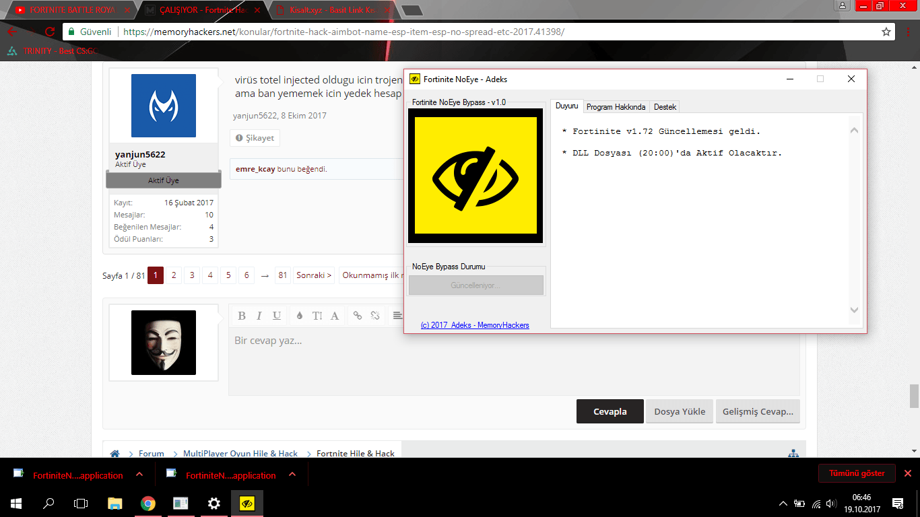The width and height of the screenshot is (920, 517).
Task: Remove link with the unlink icon
Action: click(375, 316)
